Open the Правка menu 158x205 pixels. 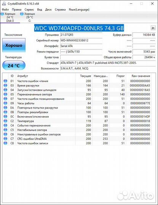[16, 9]
